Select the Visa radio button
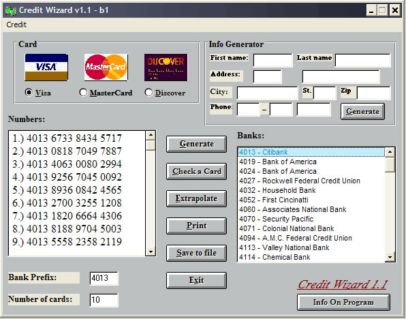This screenshot has height=319, width=406. tap(29, 93)
